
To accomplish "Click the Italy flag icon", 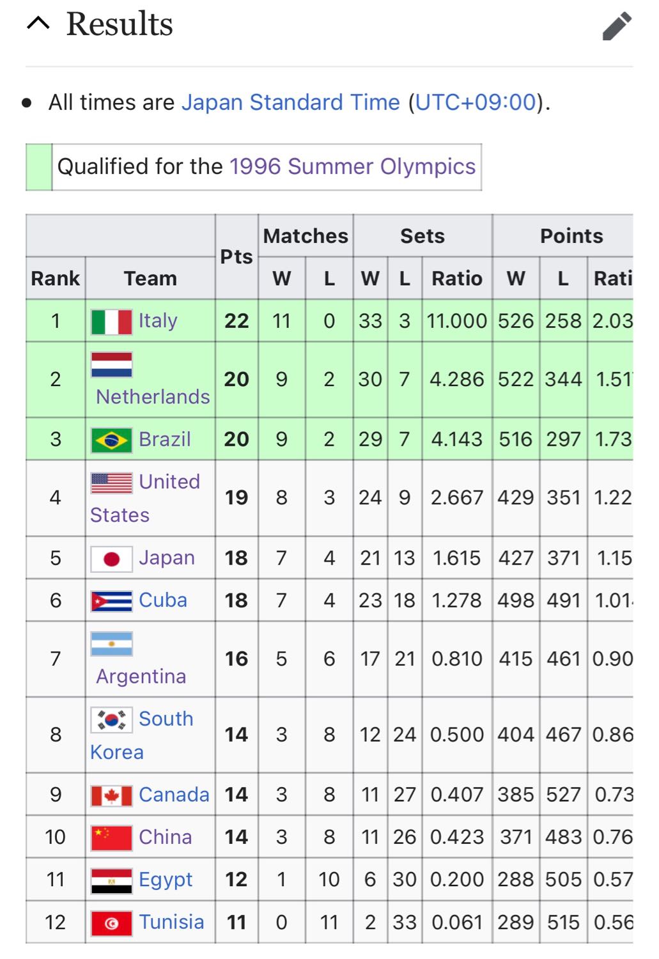I will pos(112,322).
